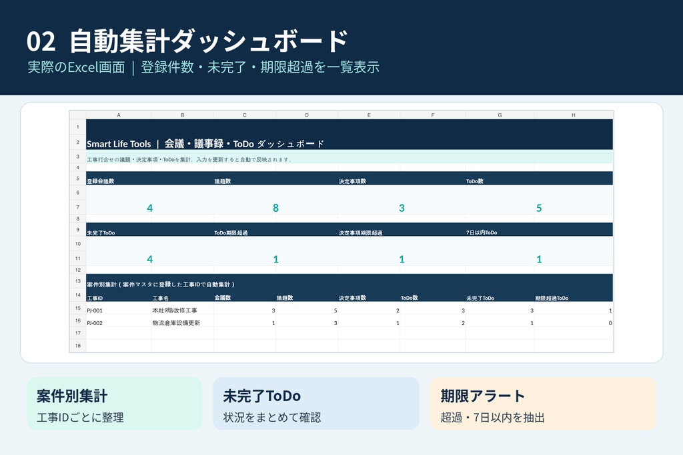Click the '本社9階改修工事' cell
683x455 pixels.
tap(175, 310)
